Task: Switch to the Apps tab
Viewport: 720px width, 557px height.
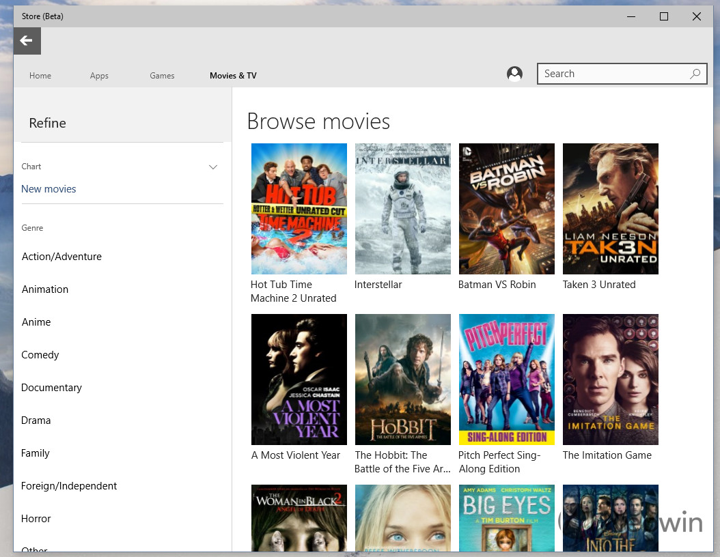Action: [x=99, y=76]
